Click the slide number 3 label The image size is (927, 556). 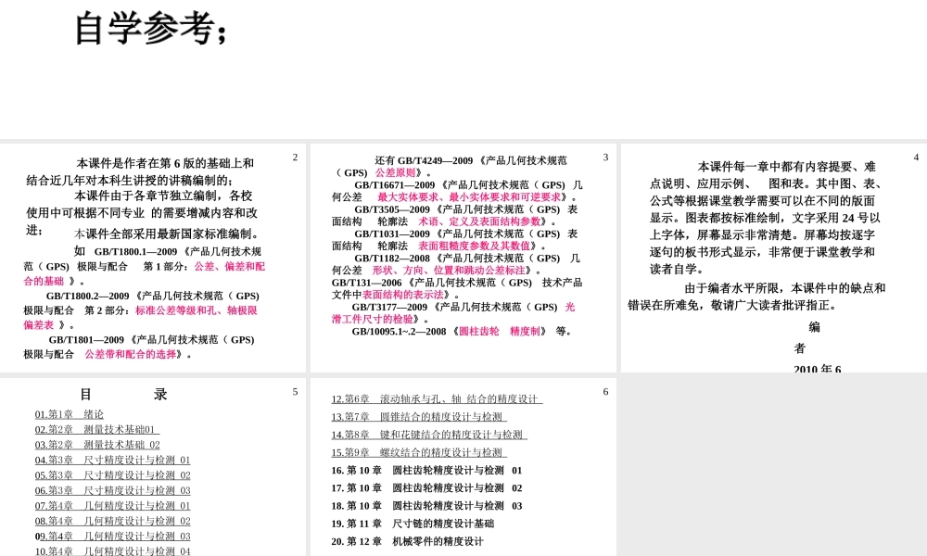pyautogui.click(x=605, y=158)
